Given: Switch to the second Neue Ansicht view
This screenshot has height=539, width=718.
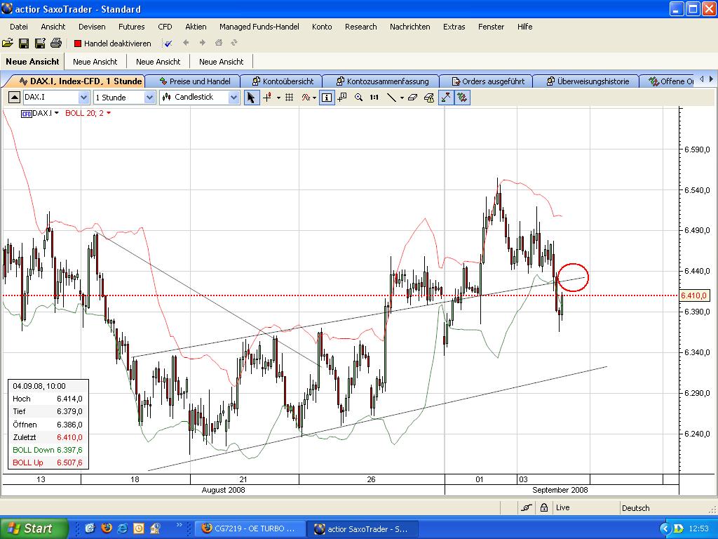Looking at the screenshot, I should click(x=95, y=62).
